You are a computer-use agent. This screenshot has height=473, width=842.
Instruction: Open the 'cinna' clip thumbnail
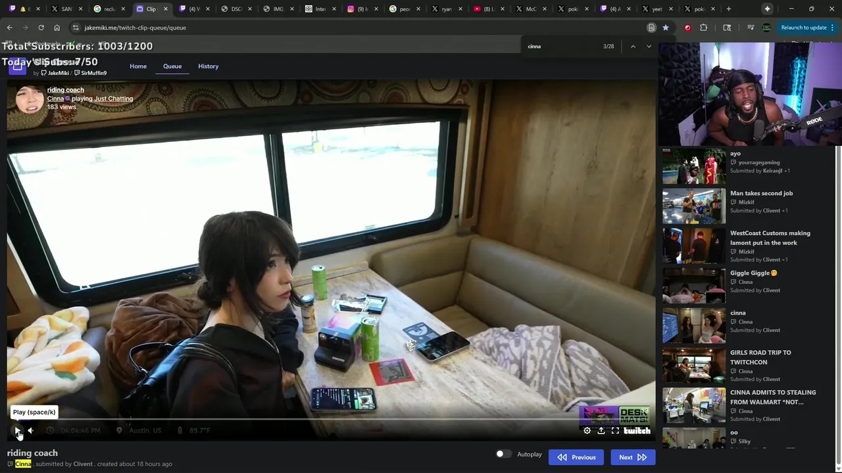(x=694, y=326)
